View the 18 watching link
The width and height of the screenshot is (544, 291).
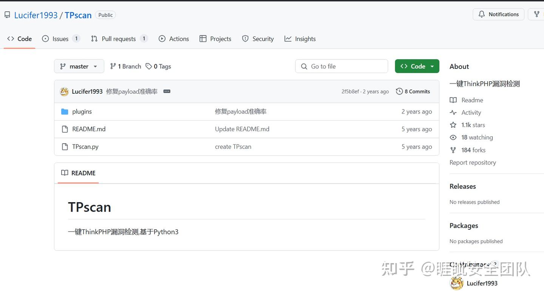coord(477,138)
